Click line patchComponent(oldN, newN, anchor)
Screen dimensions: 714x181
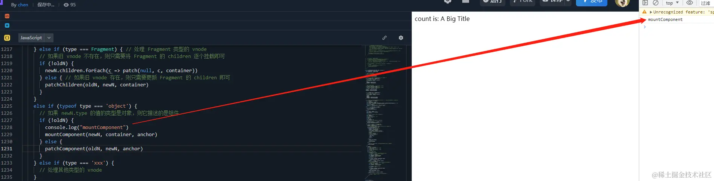94,149
